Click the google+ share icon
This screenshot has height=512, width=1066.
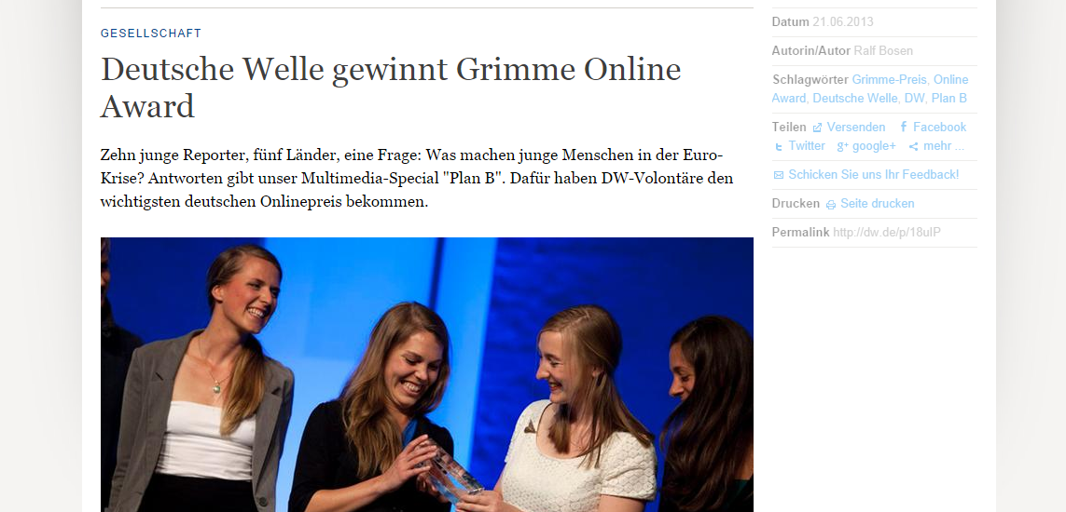(842, 146)
